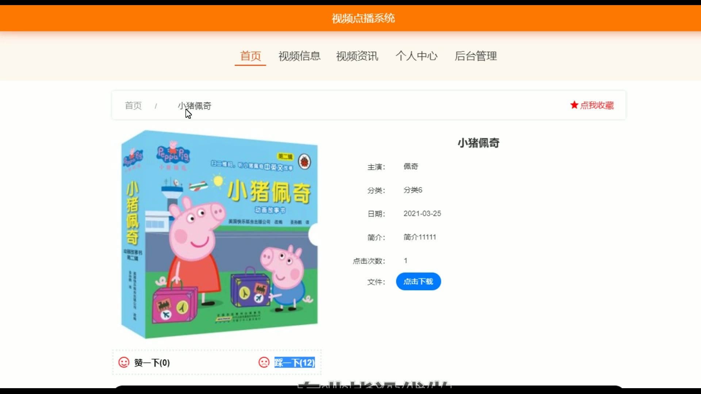701x394 pixels.
Task: Click the 点我收藏 text link
Action: click(x=597, y=105)
